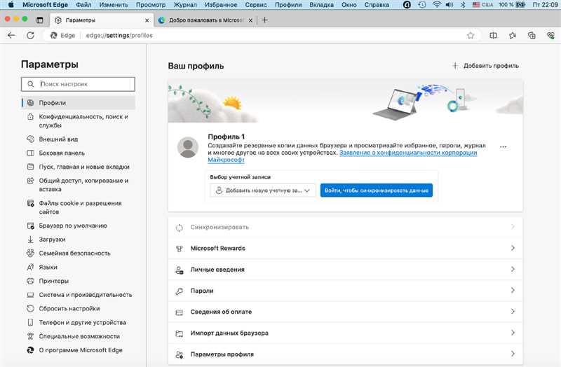The width and height of the screenshot is (561, 367).
Task: Open Пуск, главная и новые вкладки
Action: pos(79,167)
